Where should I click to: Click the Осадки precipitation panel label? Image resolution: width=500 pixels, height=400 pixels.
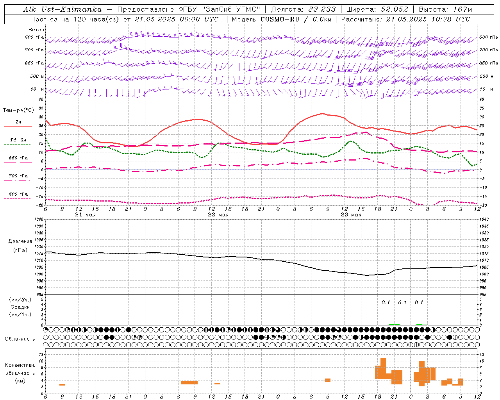[20, 307]
